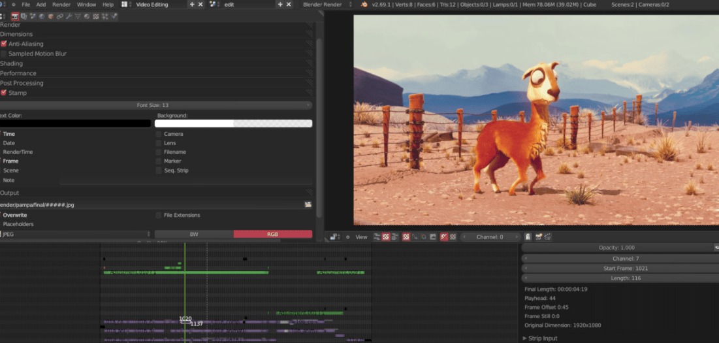
Task: Open the Window menu
Action: (x=87, y=5)
